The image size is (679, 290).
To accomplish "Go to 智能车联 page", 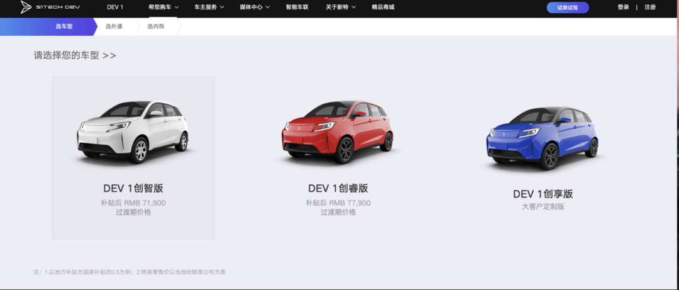I will click(x=297, y=8).
